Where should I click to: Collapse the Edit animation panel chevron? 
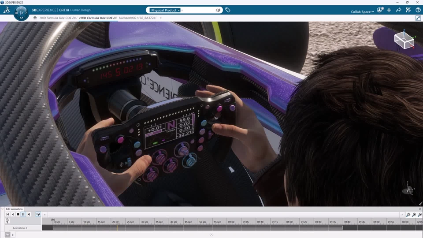pos(2,209)
